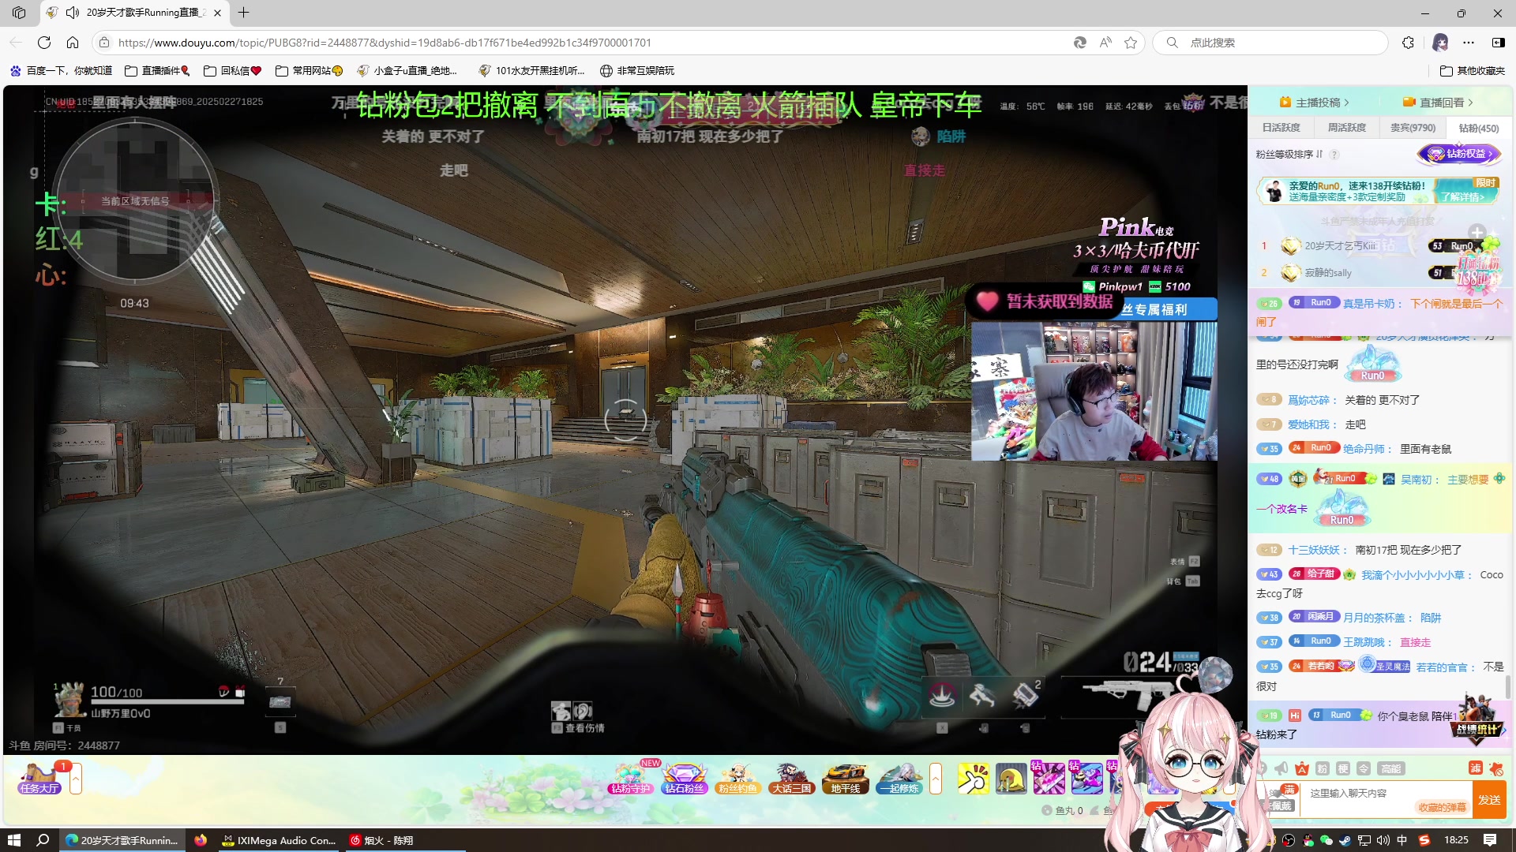
Task: Click the 梗 meme danmaku icon
Action: click(x=1343, y=768)
